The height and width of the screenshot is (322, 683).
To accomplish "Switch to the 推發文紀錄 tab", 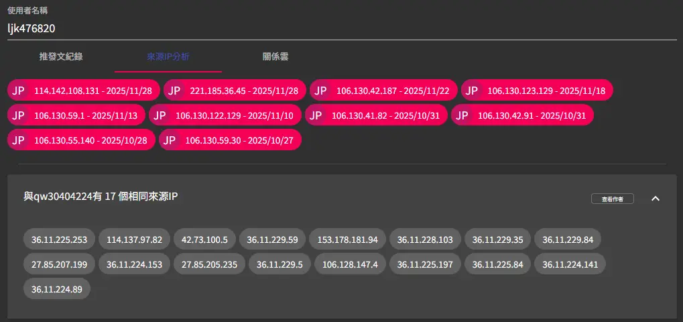I will point(61,57).
